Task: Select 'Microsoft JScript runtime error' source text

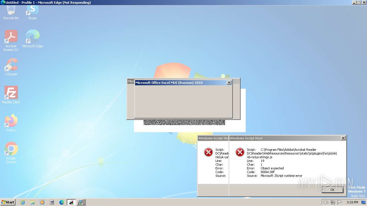Action: tap(281, 176)
